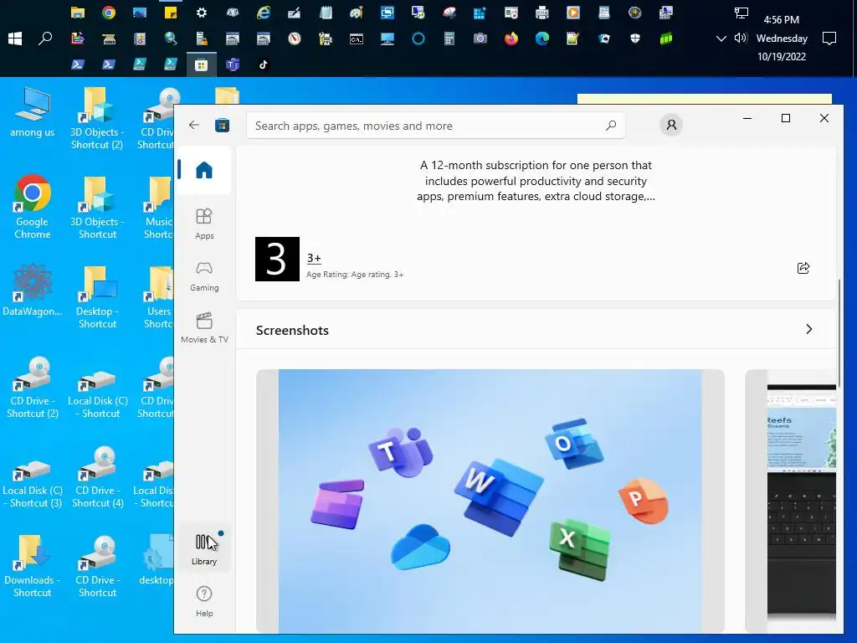This screenshot has width=857, height=643.
Task: Go to the Microsoft Store Home page
Action: pyautogui.click(x=204, y=170)
